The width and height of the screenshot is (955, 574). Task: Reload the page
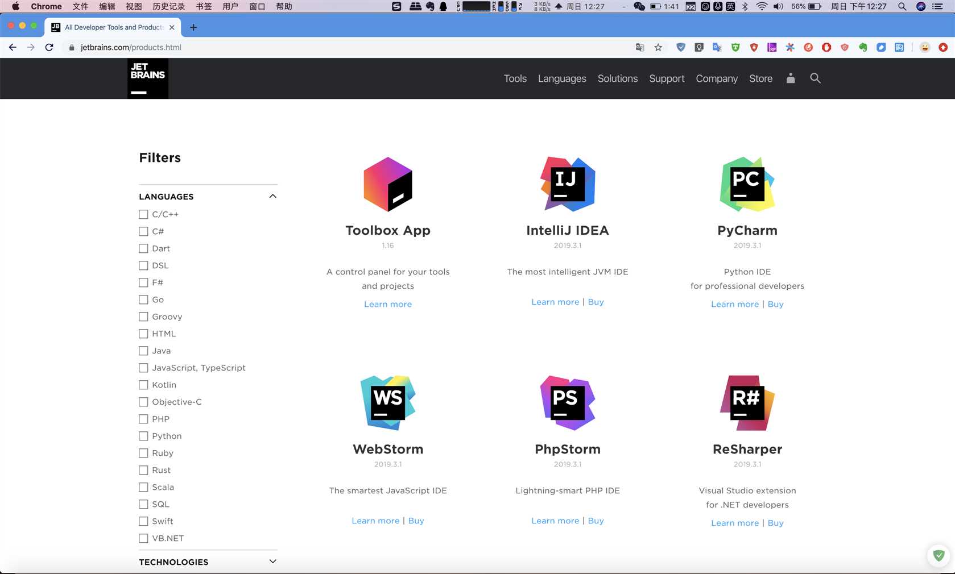(49, 47)
